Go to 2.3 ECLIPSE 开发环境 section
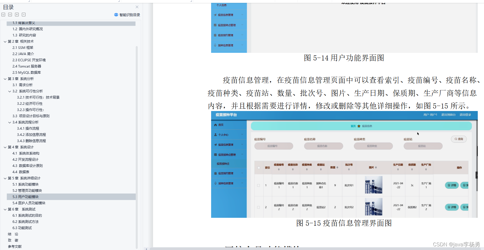 [x=29, y=60]
